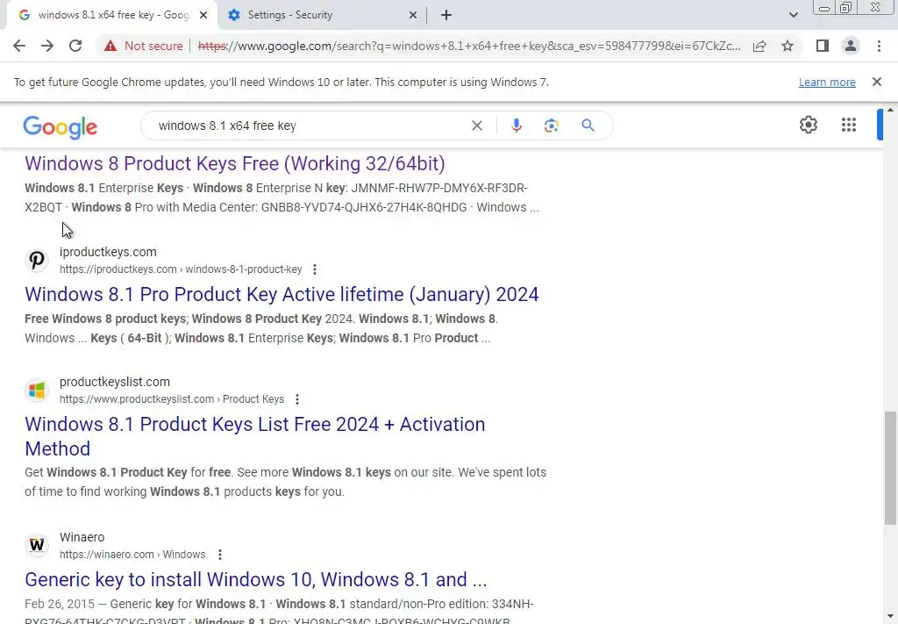Clear the Google search box text
This screenshot has width=898, height=624.
point(476,126)
